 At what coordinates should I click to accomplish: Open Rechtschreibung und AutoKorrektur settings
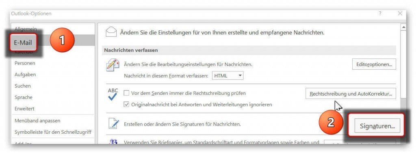pos(351,94)
